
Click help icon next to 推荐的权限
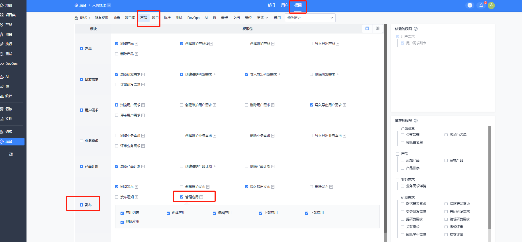[416, 120]
